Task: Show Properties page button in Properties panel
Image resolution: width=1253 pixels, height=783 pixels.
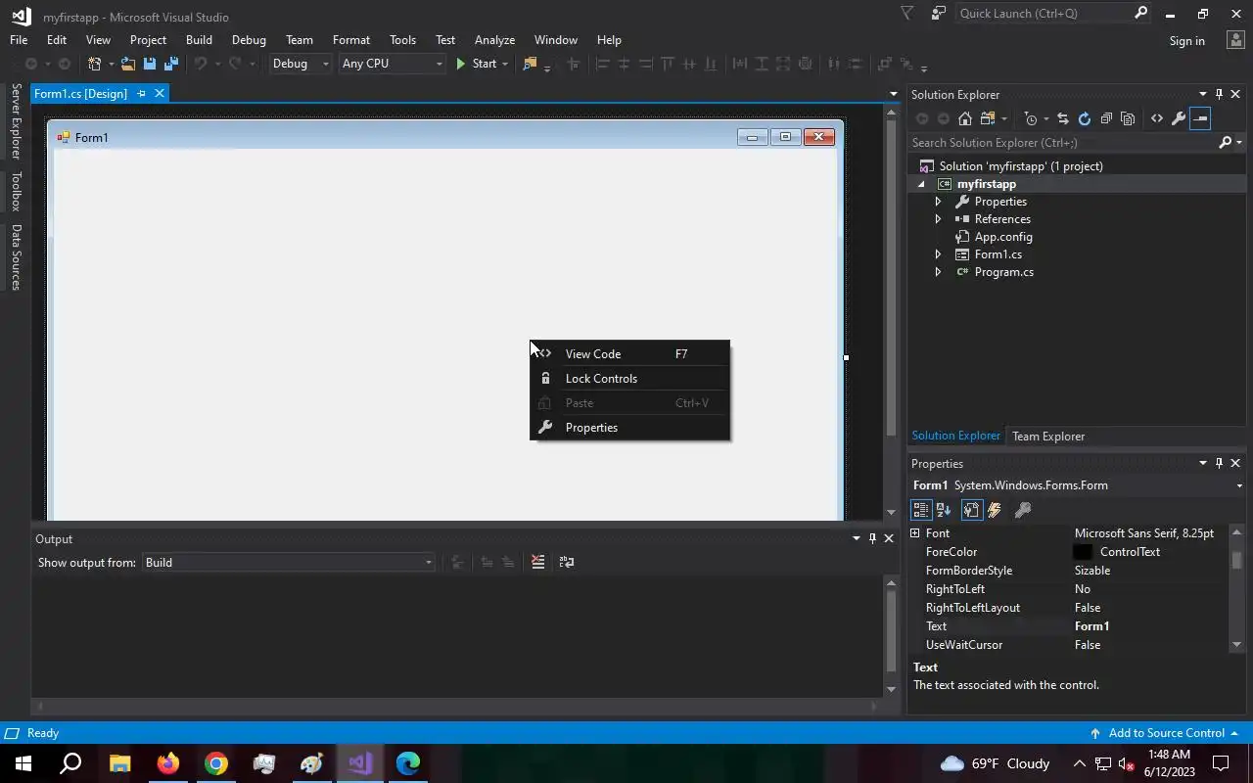Action: tap(971, 510)
